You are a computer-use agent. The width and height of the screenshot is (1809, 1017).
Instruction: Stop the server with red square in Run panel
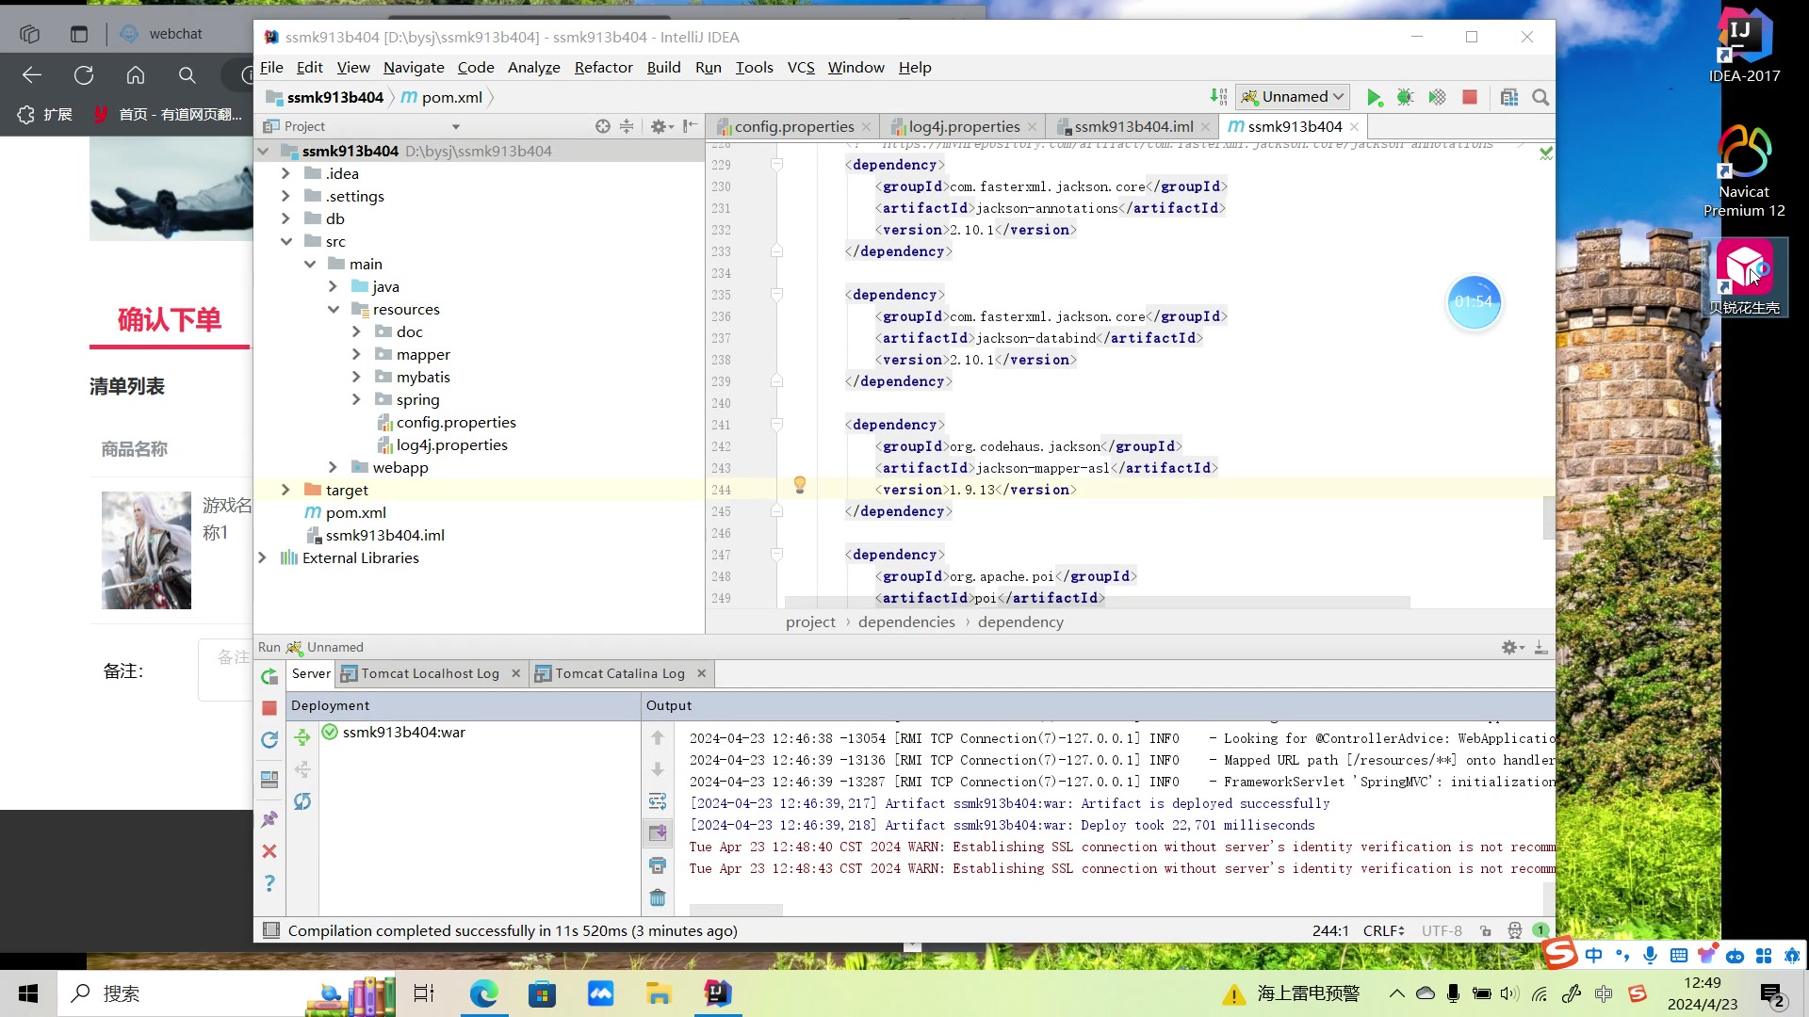tap(269, 708)
